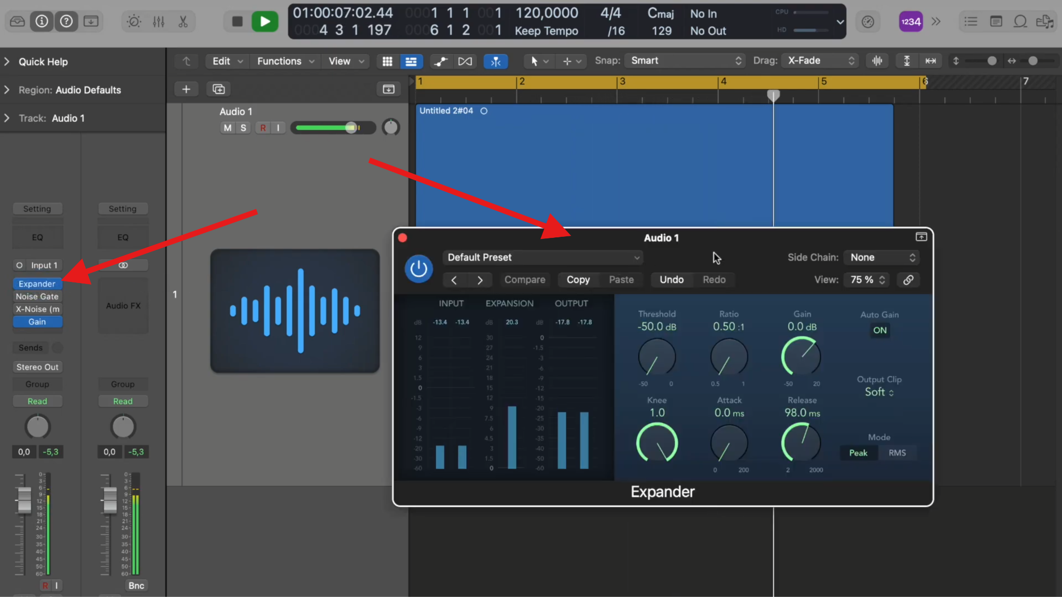Change the View 75 % dropdown
The image size is (1062, 597).
click(867, 280)
